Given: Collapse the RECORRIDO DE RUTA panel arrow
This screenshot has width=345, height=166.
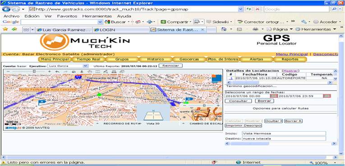Looking at the screenshot, I should click(97, 124).
